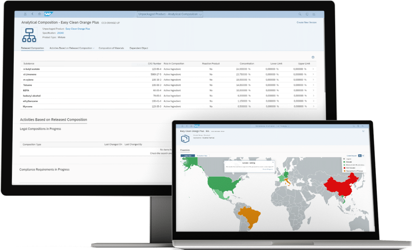Select list display toggle beside map toggle
This screenshot has width=412, height=250.
[363, 156]
